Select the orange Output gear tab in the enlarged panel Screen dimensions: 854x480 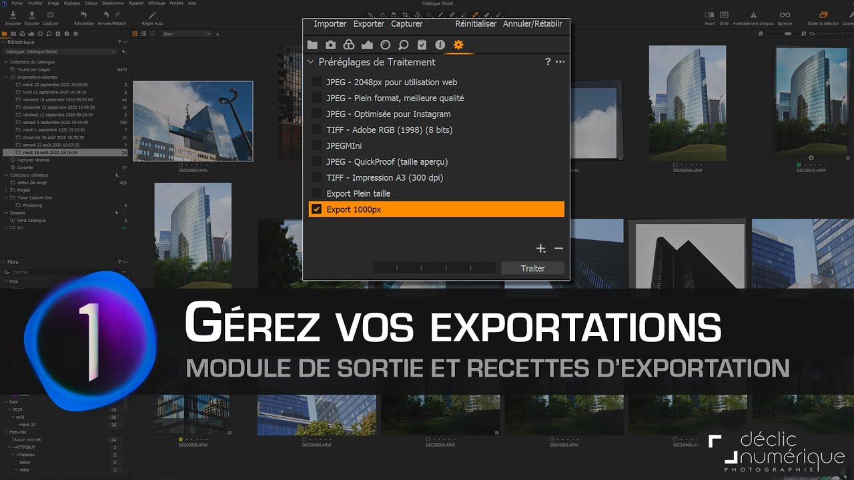coord(458,45)
